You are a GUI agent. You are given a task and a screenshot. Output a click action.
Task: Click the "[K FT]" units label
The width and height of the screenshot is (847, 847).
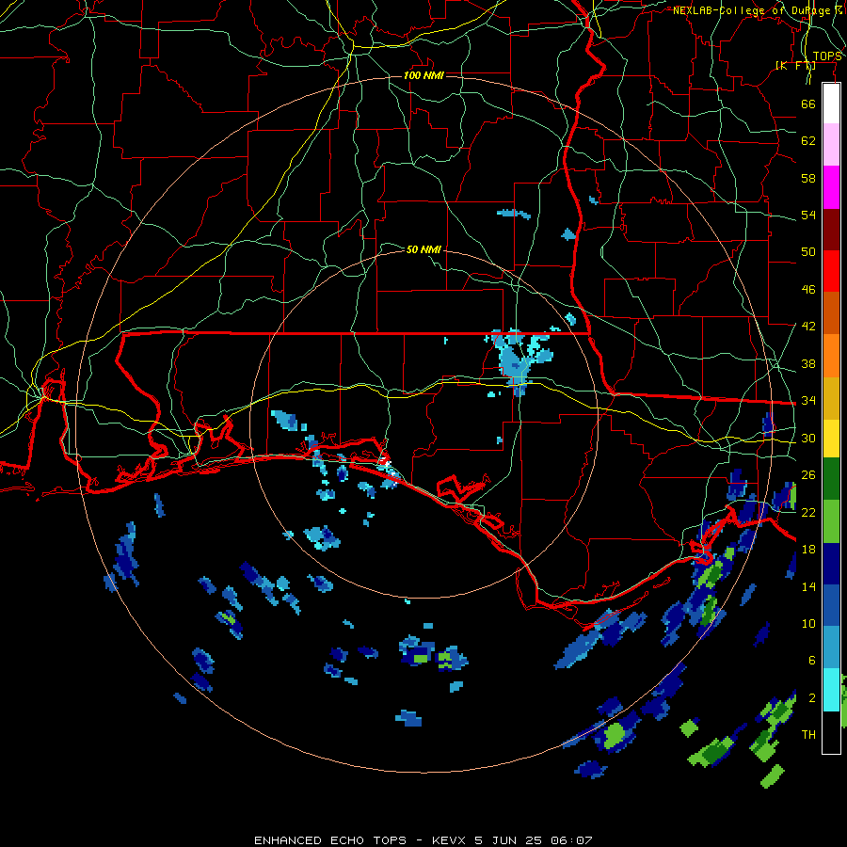click(795, 66)
